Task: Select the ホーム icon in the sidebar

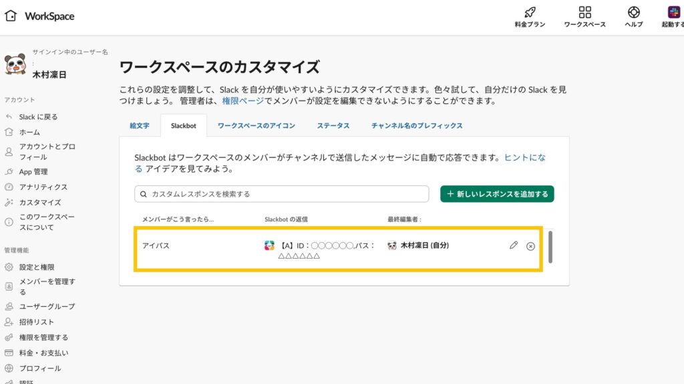Action: pyautogui.click(x=8, y=132)
